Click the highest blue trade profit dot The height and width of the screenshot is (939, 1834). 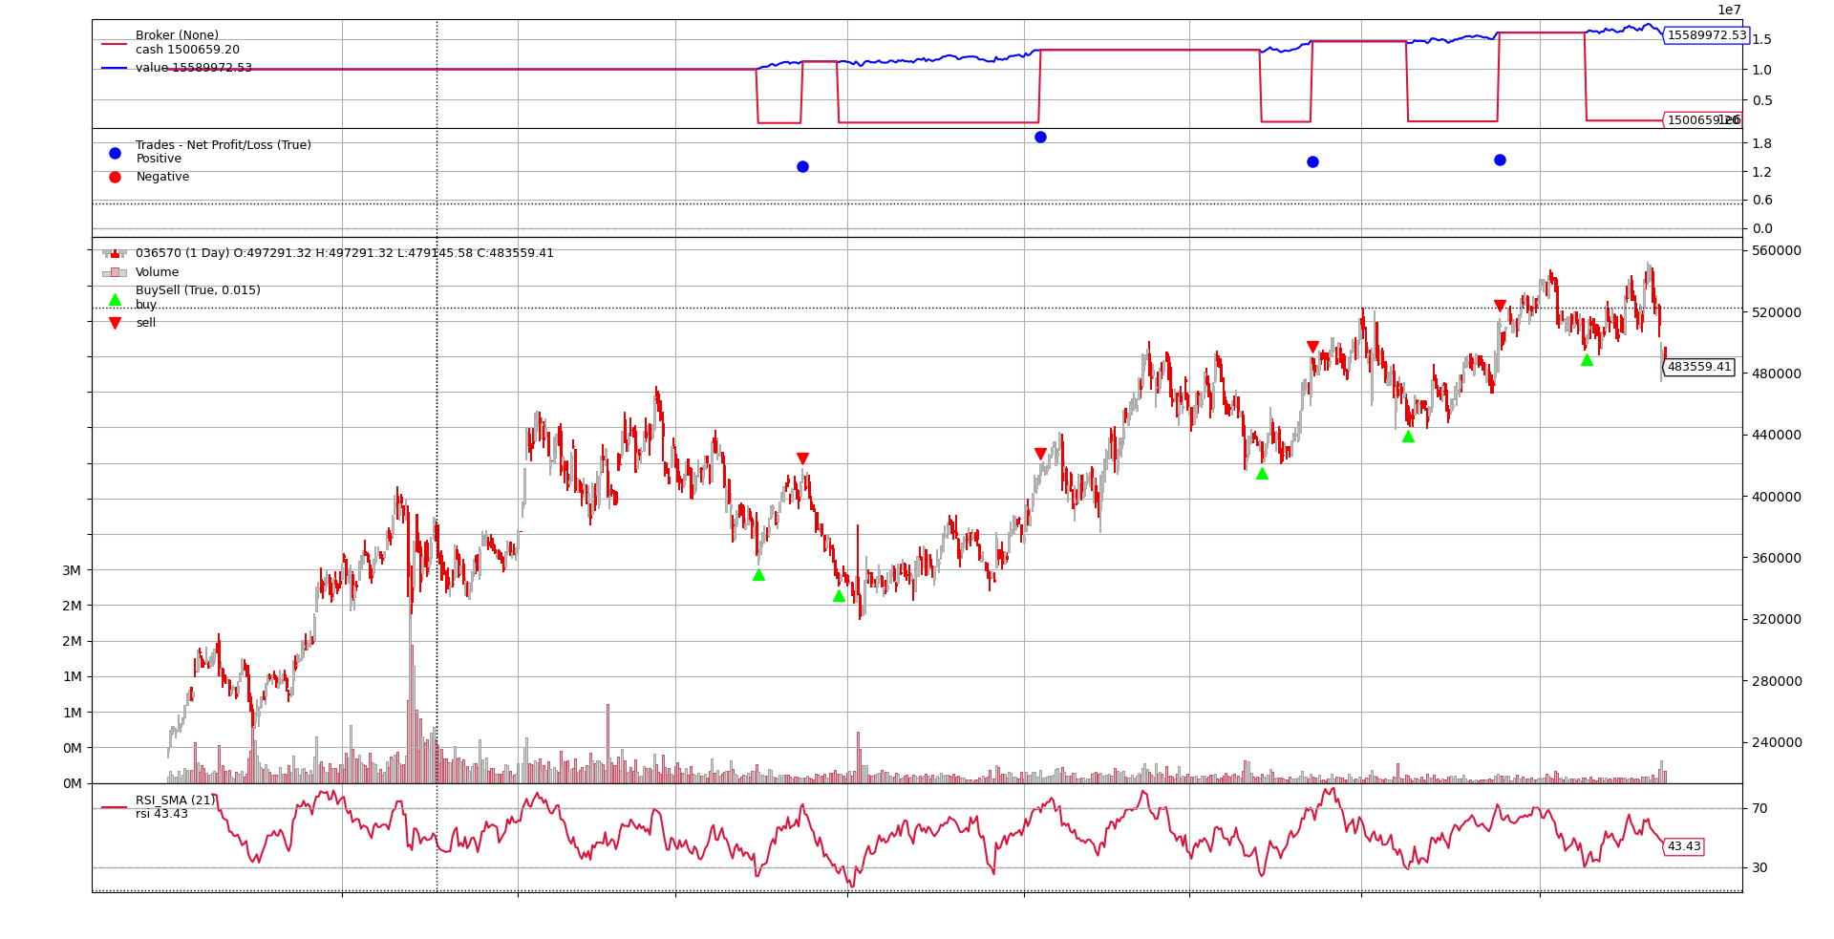[x=1040, y=137]
